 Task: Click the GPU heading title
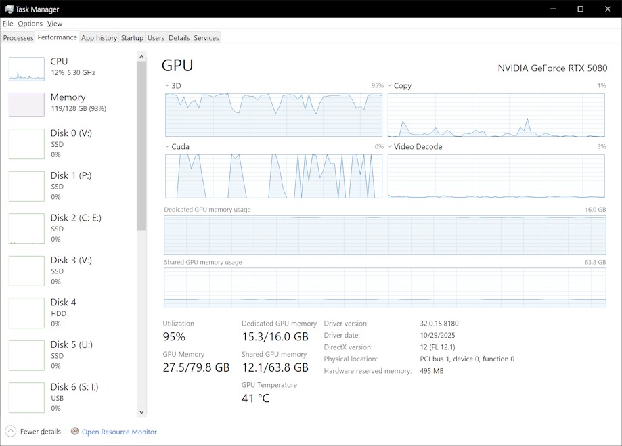(x=177, y=66)
